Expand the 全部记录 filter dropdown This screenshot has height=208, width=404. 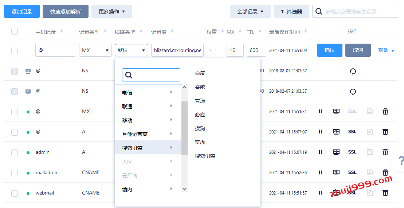click(250, 11)
